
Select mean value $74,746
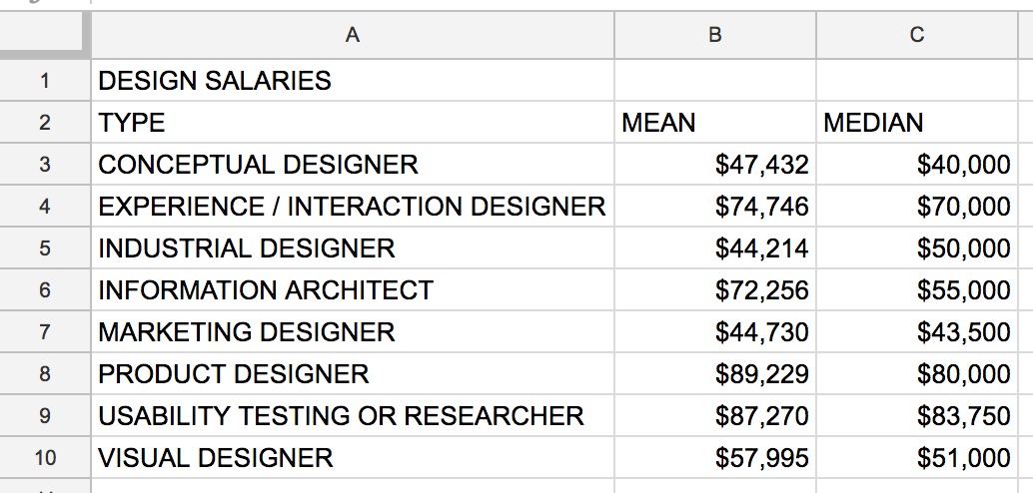click(714, 206)
